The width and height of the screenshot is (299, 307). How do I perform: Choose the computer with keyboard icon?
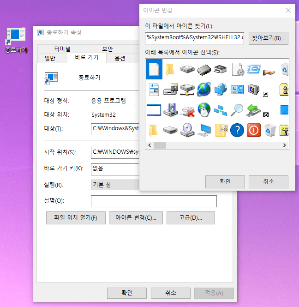[204, 130]
